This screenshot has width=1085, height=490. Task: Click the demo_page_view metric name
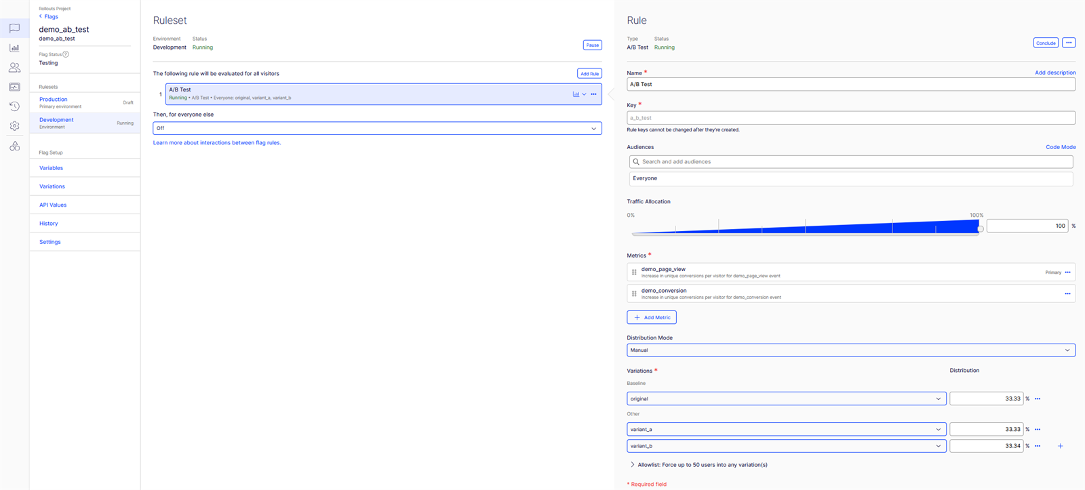(x=663, y=269)
